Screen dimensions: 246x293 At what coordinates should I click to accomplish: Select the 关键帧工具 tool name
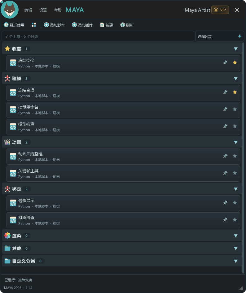click(x=28, y=171)
